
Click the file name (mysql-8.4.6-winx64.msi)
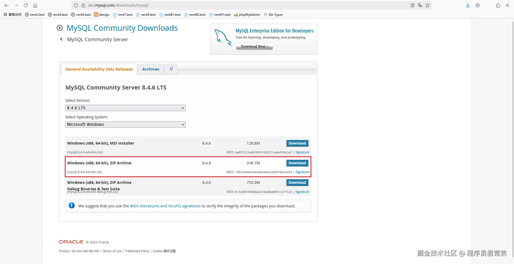point(85,152)
